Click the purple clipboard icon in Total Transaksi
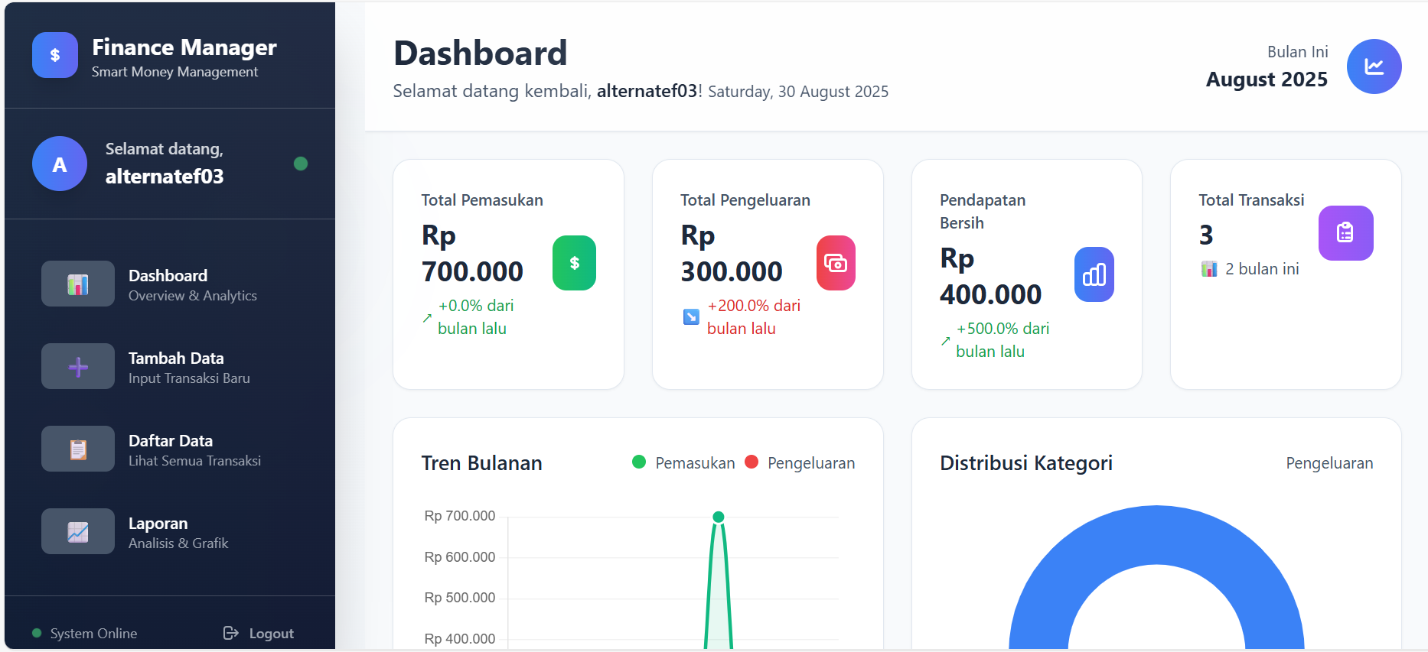The height and width of the screenshot is (652, 1428). pyautogui.click(x=1345, y=232)
